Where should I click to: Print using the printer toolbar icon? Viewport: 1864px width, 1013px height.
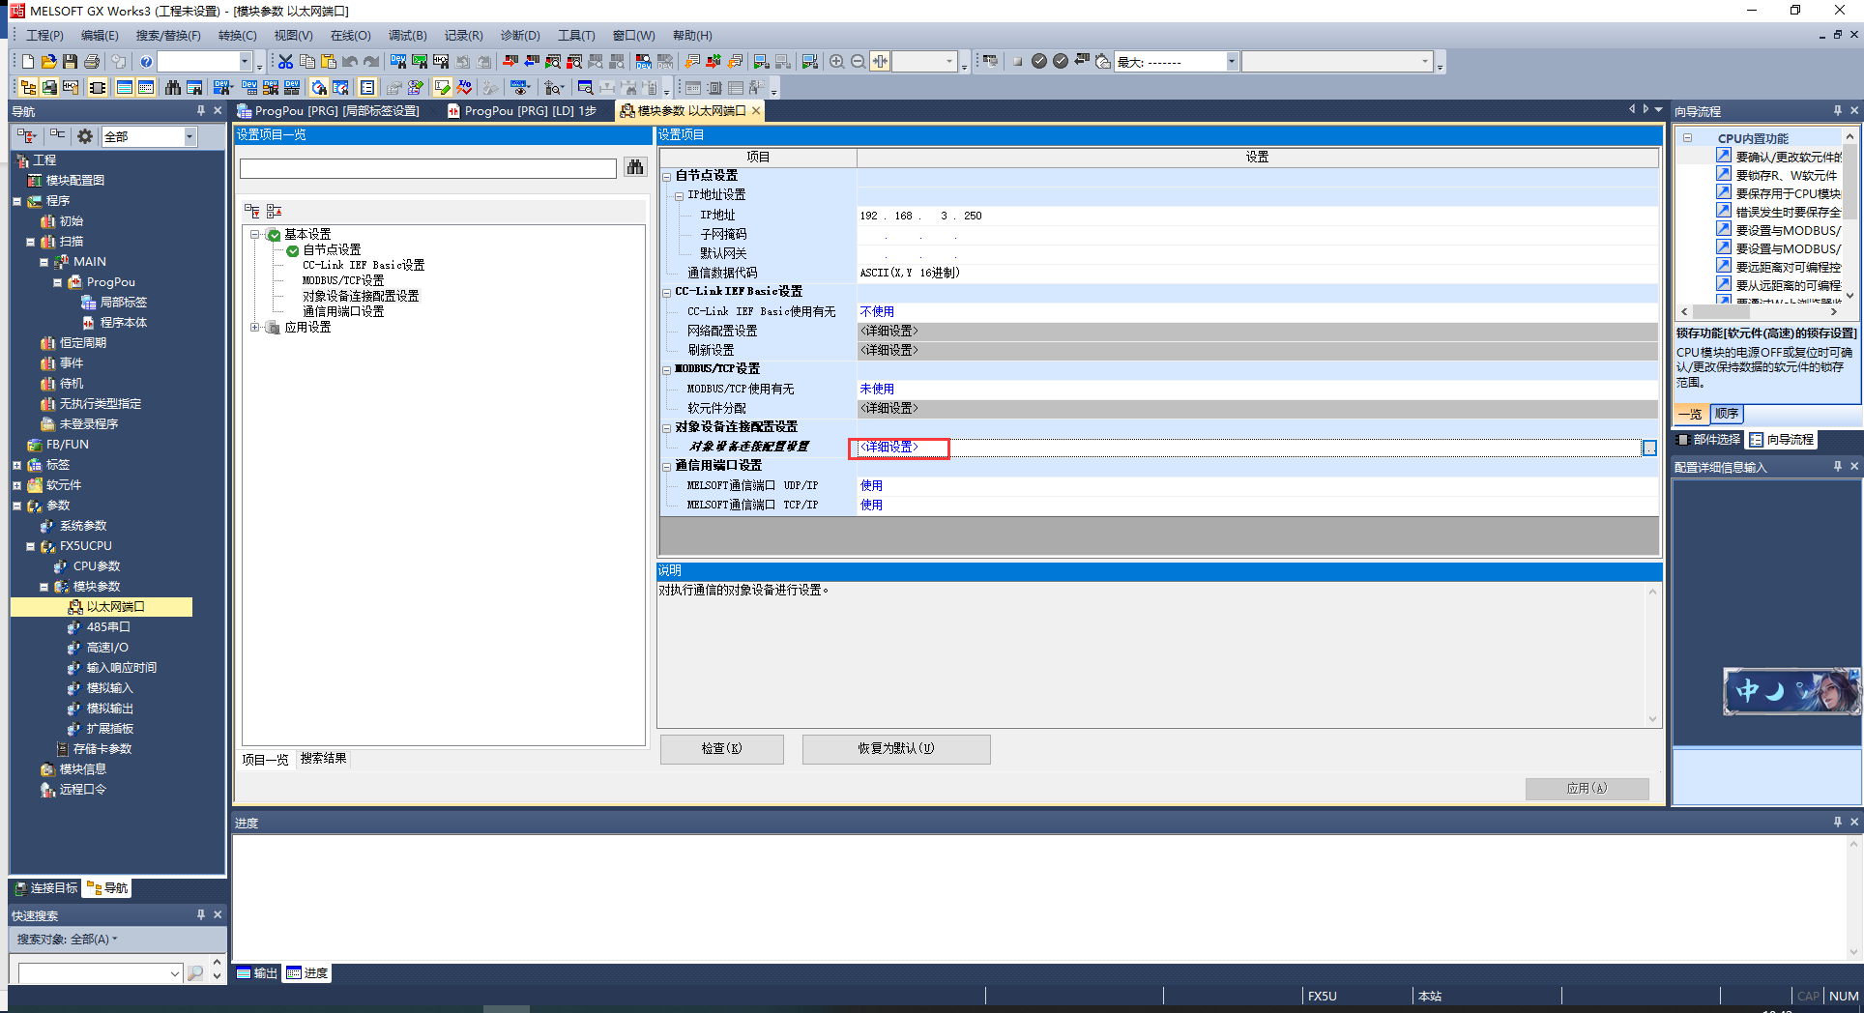pos(92,62)
